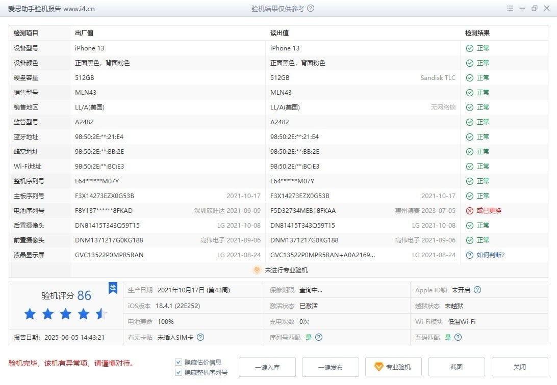557x385 pixels.
Task: Click the 无网络锁 label
Action: [x=443, y=107]
